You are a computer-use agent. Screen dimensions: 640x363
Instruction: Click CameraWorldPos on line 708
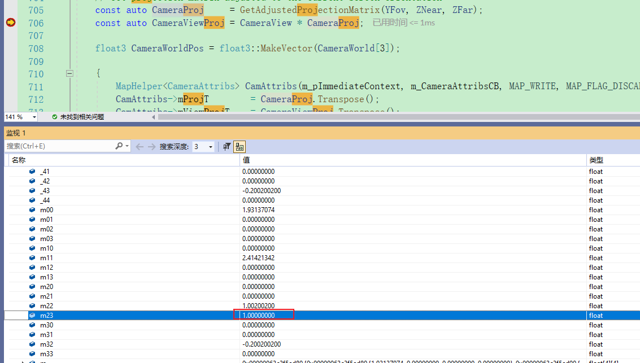click(167, 48)
